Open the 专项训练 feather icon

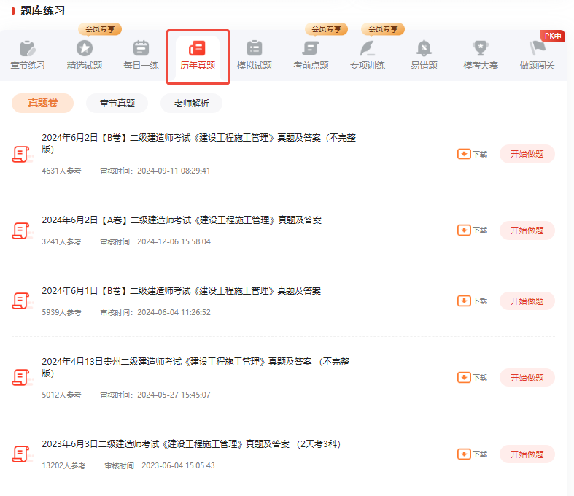coord(368,48)
